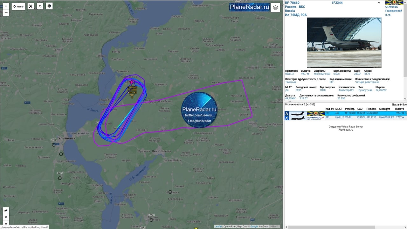Click the Пауза link
The image size is (407, 229).
pos(395,104)
